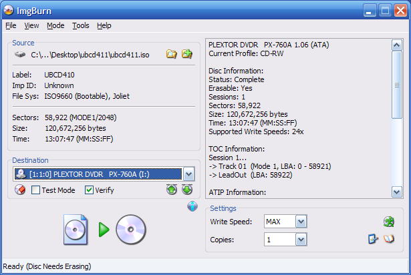Open the Copies dropdown

click(301, 240)
